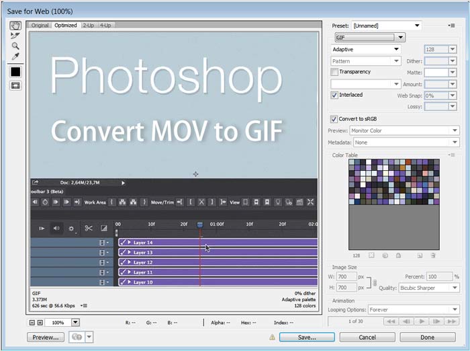Switch to the Original tab

[x=40, y=26]
